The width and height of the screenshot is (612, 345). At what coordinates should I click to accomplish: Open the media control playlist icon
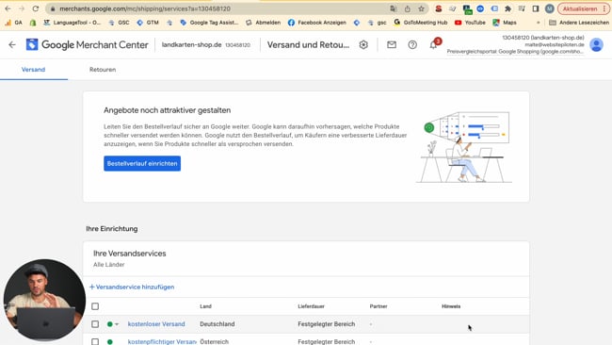pos(522,8)
